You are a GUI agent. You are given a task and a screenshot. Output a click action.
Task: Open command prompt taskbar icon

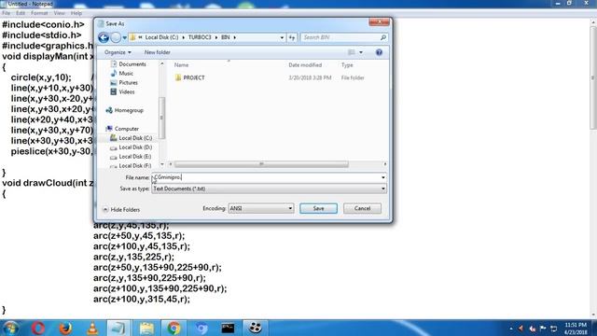228,328
